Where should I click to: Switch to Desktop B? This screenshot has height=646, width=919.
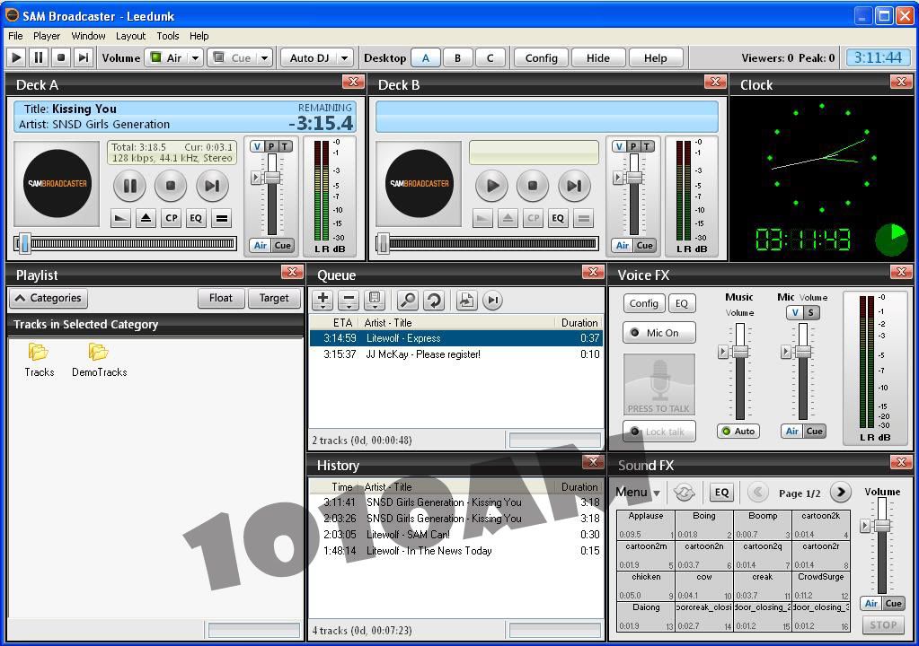[458, 58]
